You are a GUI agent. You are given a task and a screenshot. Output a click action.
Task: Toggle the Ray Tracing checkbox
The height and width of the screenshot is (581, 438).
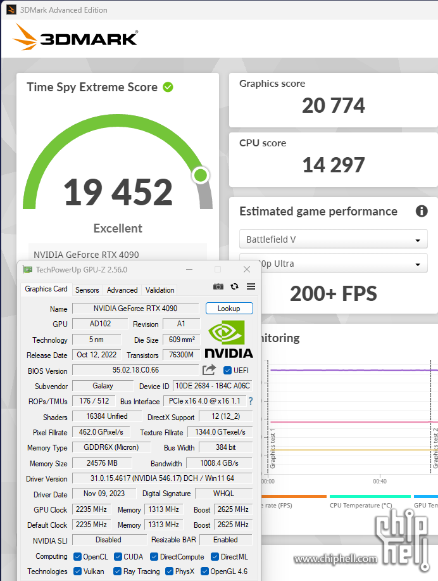tap(117, 571)
